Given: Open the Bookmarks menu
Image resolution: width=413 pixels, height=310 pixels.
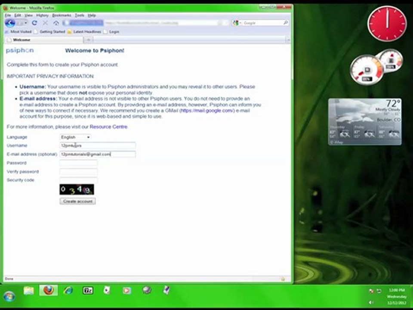Looking at the screenshot, I should (x=62, y=15).
